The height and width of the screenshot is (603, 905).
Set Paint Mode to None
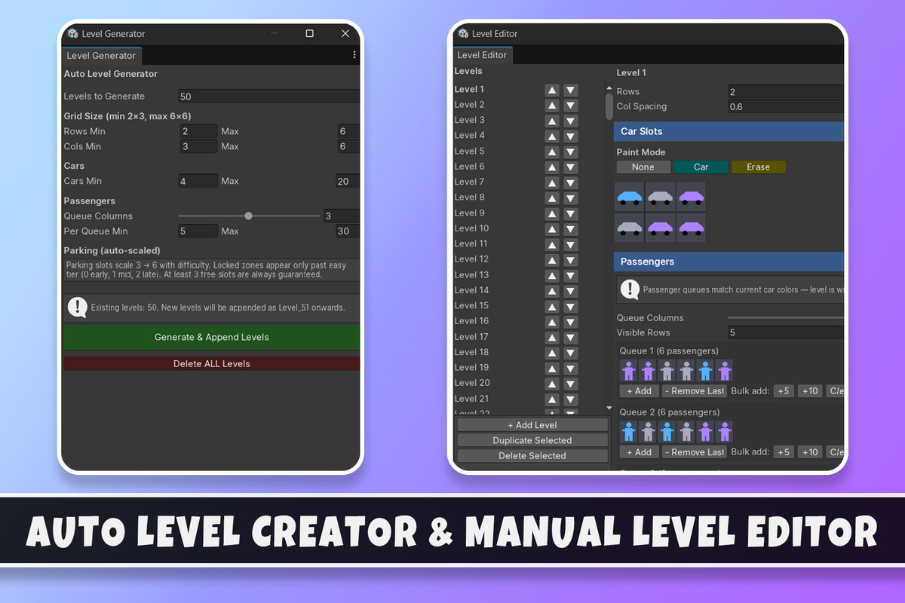click(643, 167)
